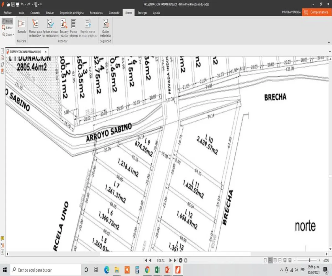Jump to the first page button

(x=145, y=260)
